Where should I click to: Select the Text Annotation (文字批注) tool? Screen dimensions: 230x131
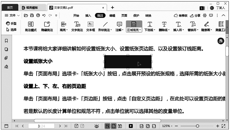[77, 26]
